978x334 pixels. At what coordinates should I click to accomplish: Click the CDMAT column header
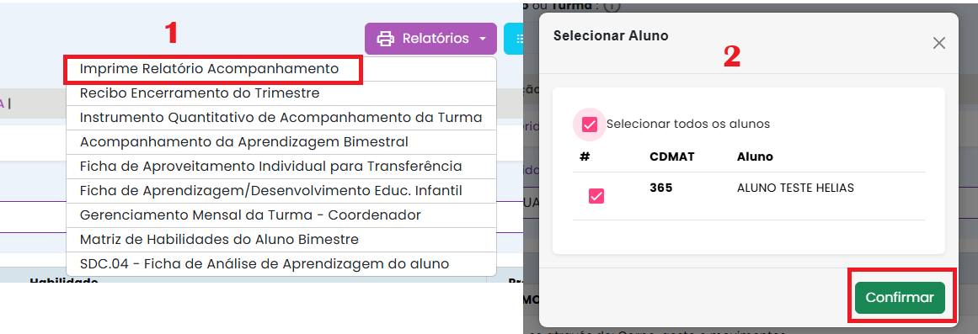click(x=670, y=157)
